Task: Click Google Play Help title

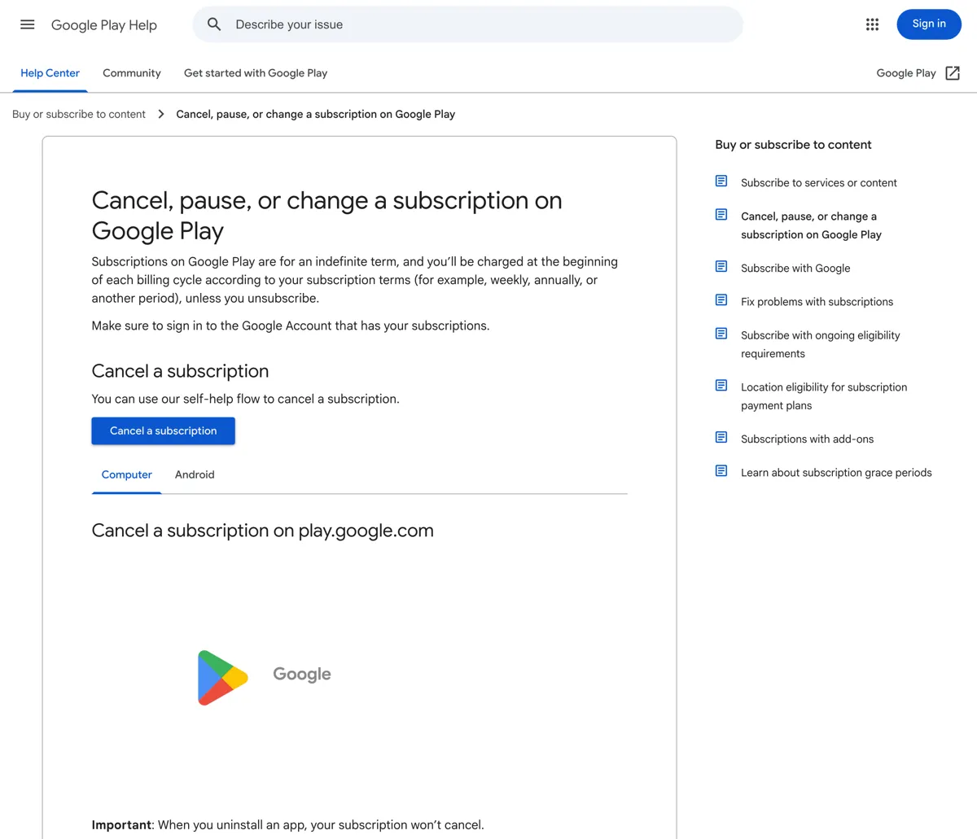Action: tap(104, 25)
